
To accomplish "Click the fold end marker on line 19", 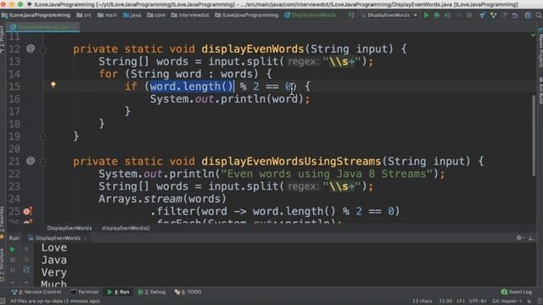I will coord(43,137).
